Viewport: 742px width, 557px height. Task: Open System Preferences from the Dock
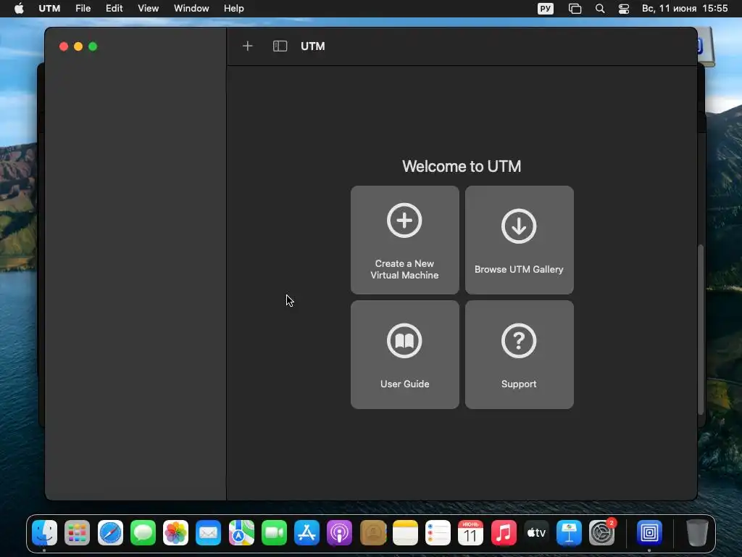point(602,532)
